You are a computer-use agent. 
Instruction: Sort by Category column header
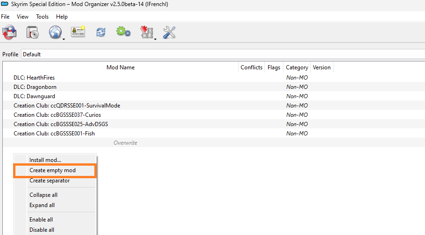coord(297,67)
